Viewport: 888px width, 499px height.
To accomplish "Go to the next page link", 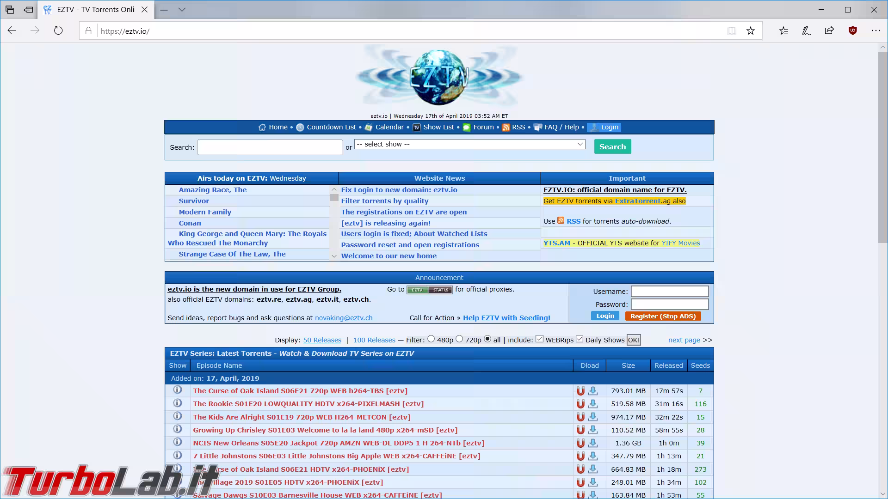I will tap(684, 340).
